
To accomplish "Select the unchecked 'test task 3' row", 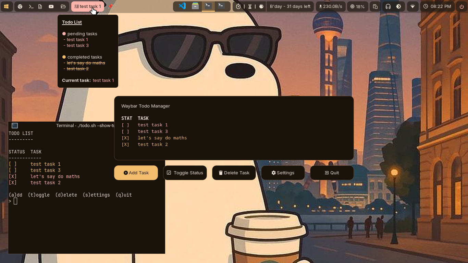I will 152,131.
